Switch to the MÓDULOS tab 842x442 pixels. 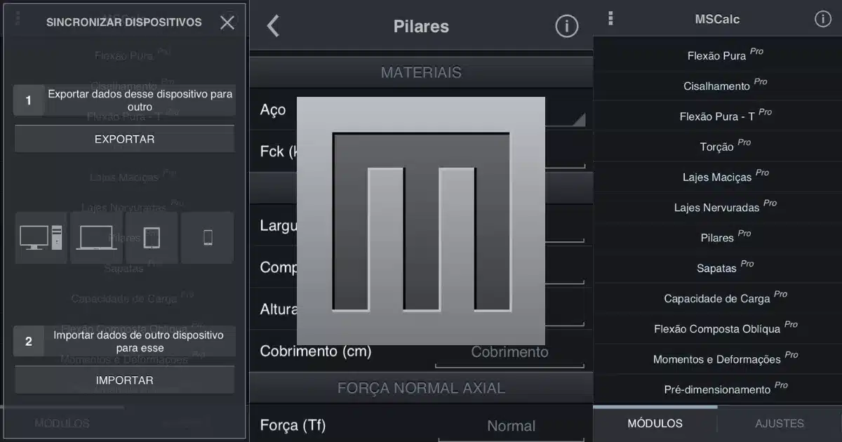(x=655, y=424)
